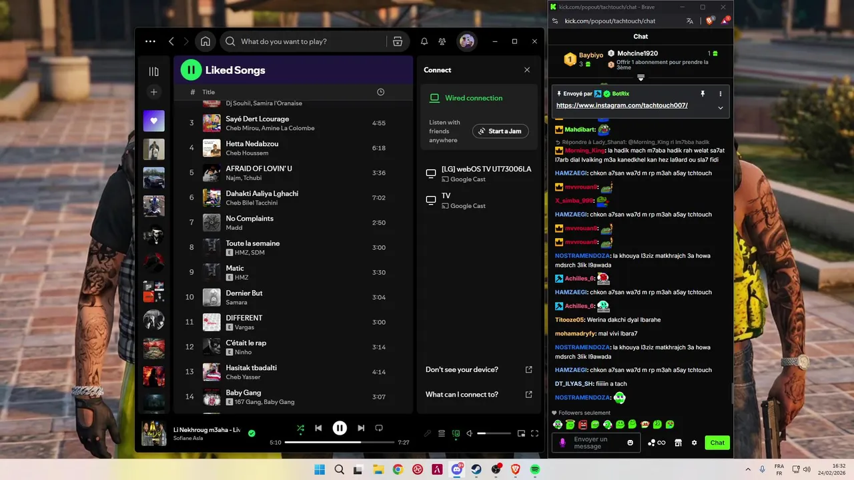Open Kick chat settings gear

pos(694,443)
